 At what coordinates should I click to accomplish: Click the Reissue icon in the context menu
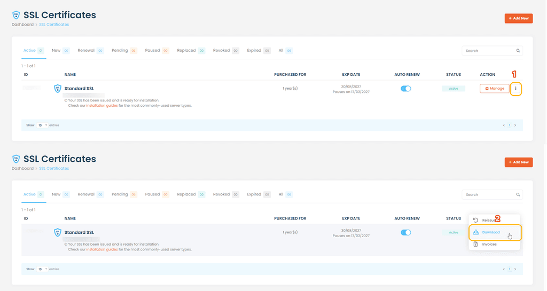point(475,220)
